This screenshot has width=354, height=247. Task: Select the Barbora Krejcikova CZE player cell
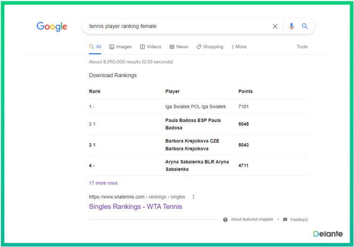point(193,145)
